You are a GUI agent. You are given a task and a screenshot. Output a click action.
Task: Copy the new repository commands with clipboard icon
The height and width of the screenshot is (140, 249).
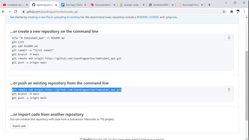(x=229, y=38)
